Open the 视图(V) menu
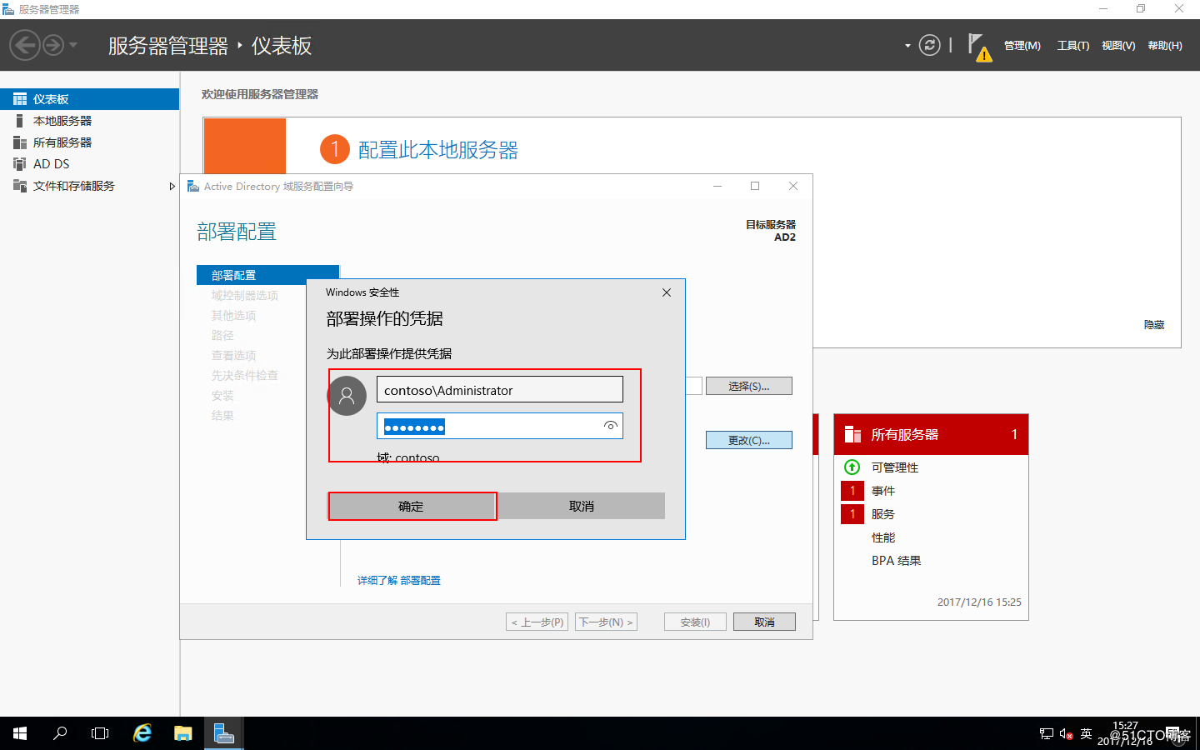1200x750 pixels. [x=1118, y=46]
